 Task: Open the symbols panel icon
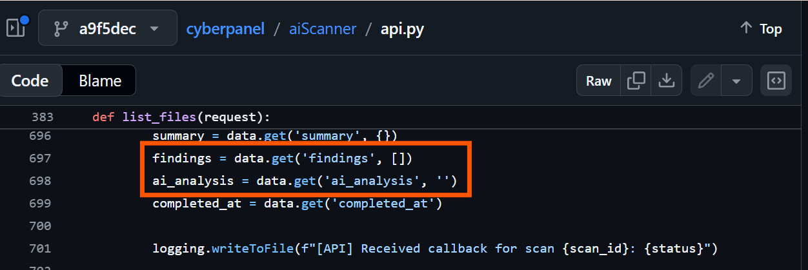click(775, 81)
